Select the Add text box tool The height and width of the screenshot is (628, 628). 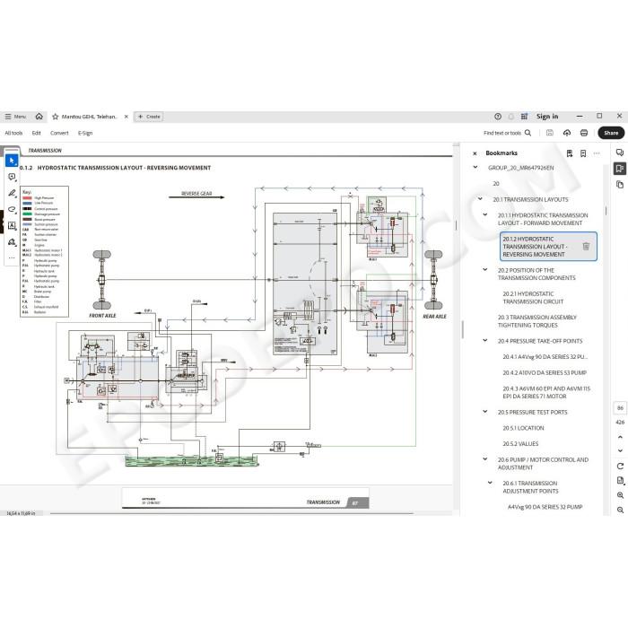tap(12, 226)
